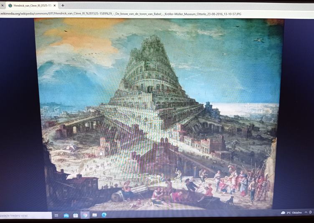The image size is (314, 223).
Task: Open the 3°C Oblačno weather widget
Action: pyautogui.click(x=291, y=213)
